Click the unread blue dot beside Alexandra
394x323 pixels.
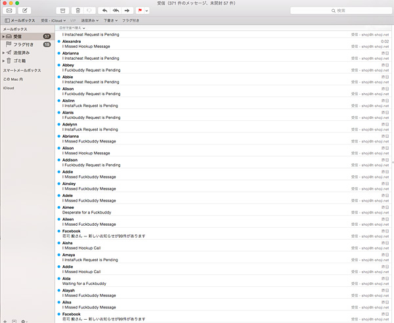point(59,41)
